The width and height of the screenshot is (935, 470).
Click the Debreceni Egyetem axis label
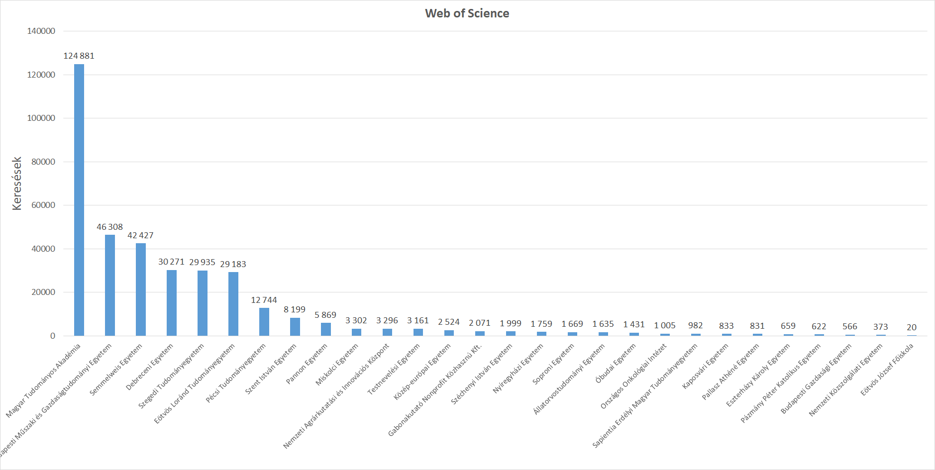click(150, 367)
